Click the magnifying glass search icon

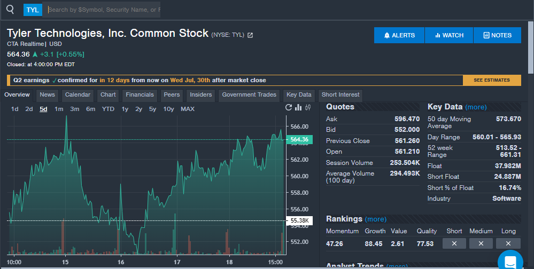tap(10, 10)
